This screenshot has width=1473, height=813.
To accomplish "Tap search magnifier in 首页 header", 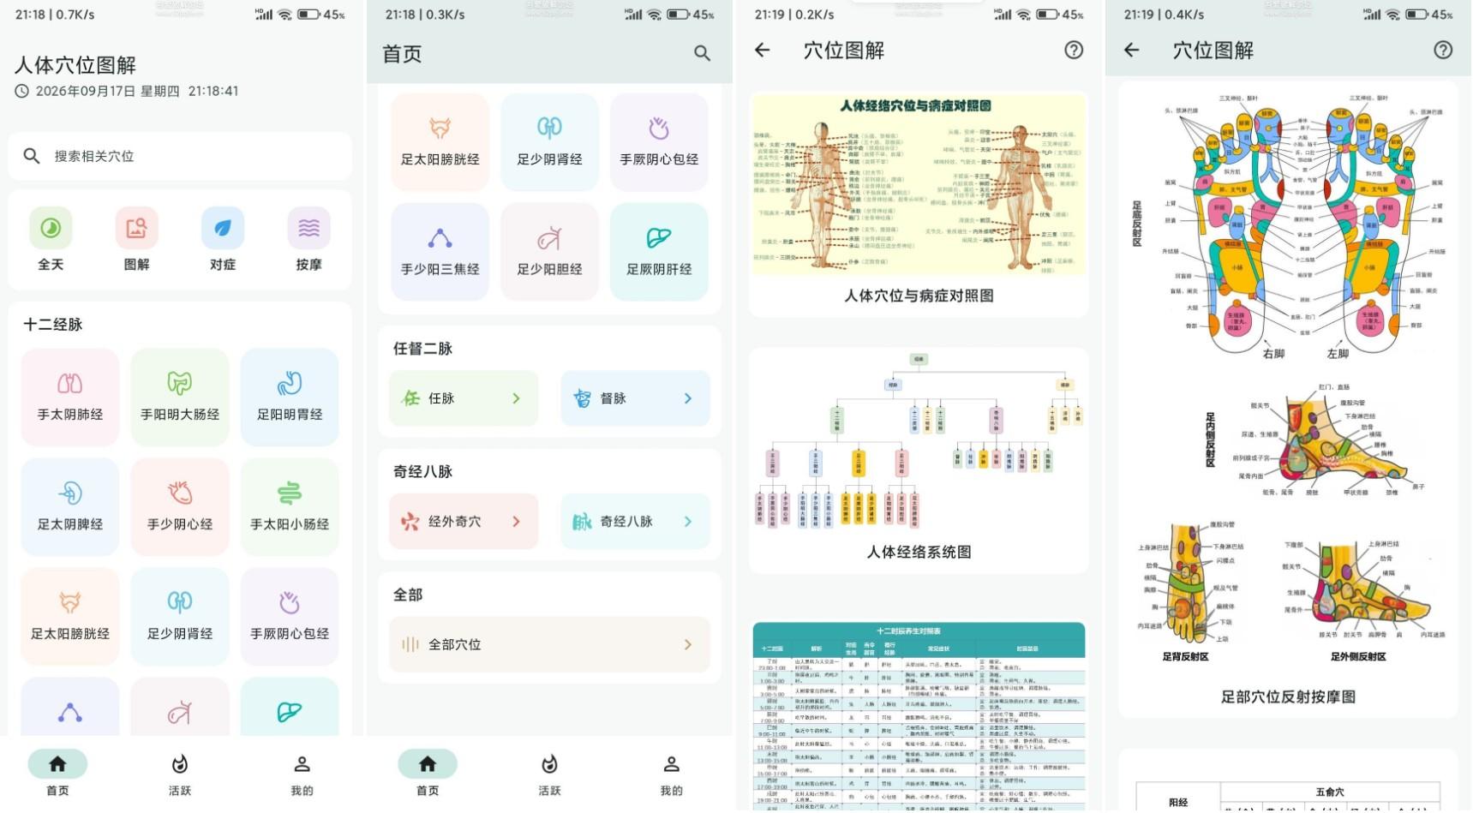I will coord(702,54).
